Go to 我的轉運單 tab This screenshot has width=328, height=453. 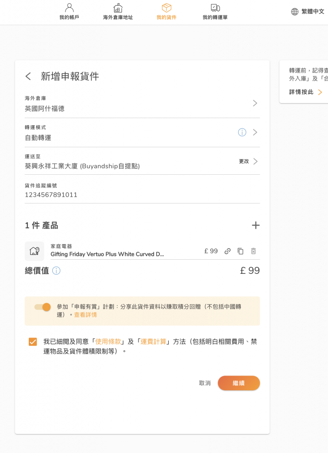click(x=215, y=12)
